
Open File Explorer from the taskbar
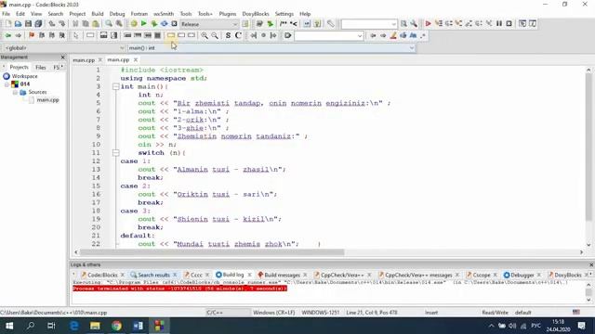point(95,326)
